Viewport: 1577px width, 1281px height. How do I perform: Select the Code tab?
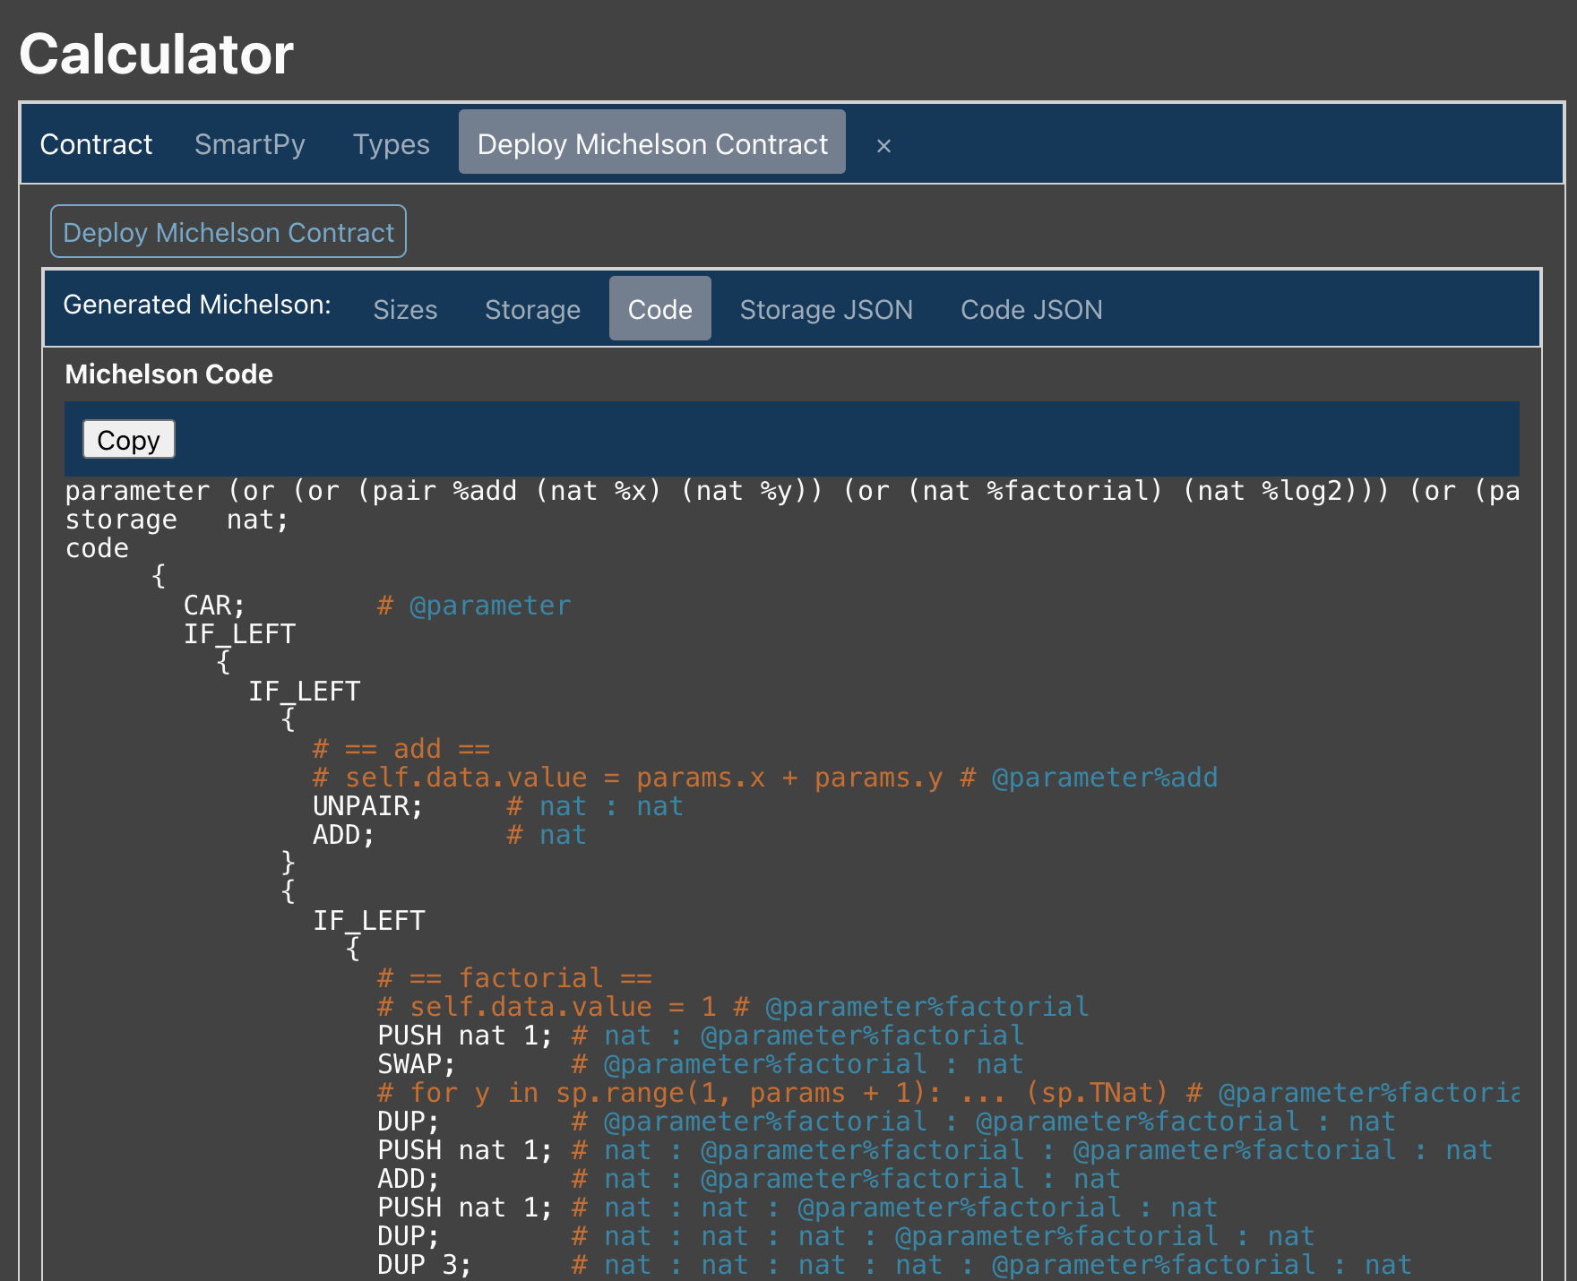point(659,310)
